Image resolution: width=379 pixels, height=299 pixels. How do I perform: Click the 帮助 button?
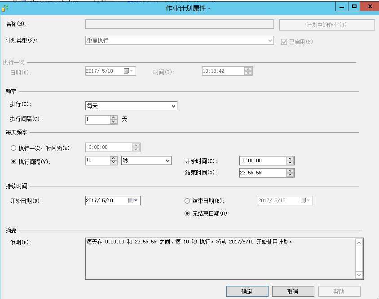click(x=339, y=291)
